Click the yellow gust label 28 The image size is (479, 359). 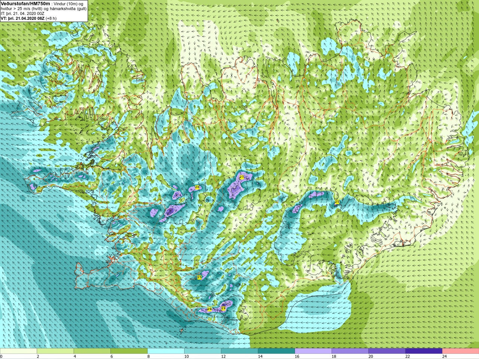pos(210,309)
